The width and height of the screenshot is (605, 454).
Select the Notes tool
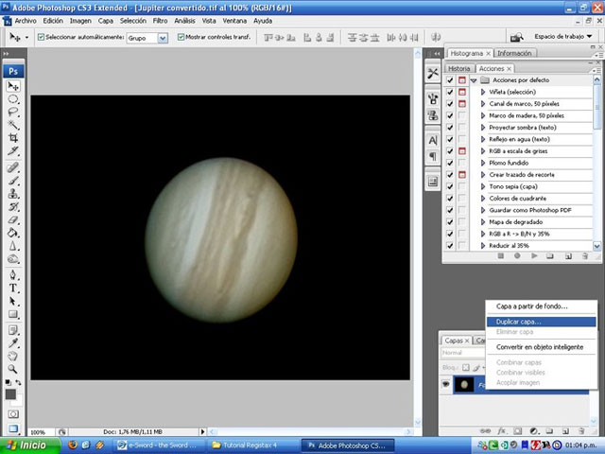click(13, 330)
